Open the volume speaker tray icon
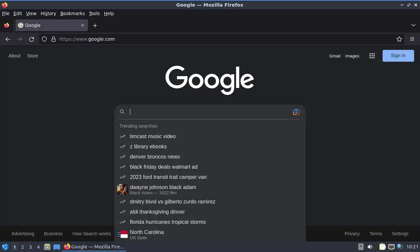 click(370, 247)
